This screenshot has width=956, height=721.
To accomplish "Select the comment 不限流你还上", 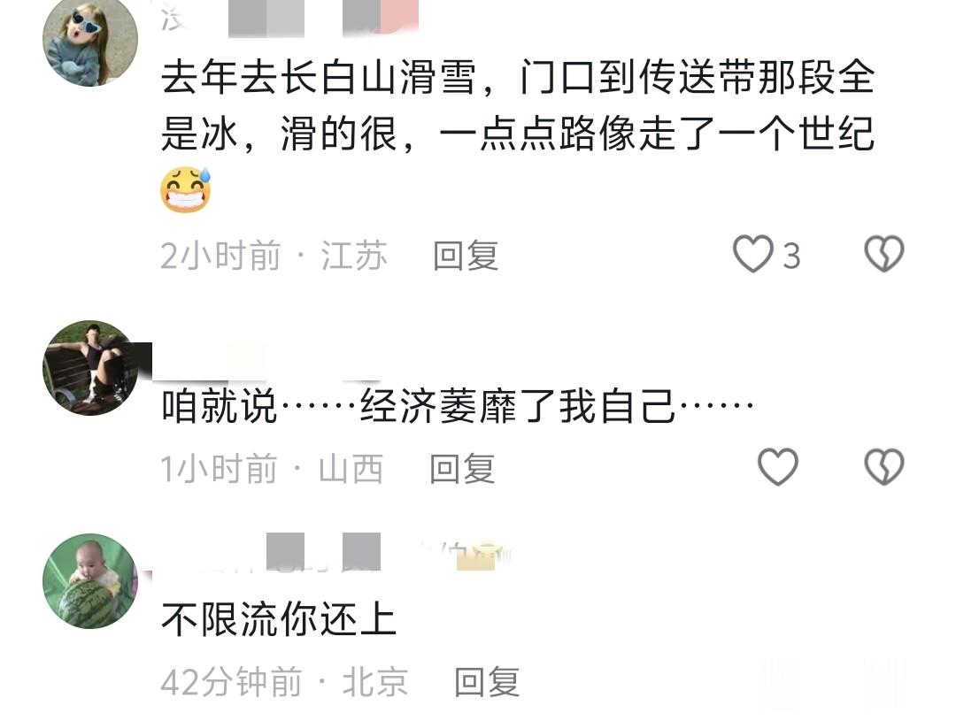I will (x=279, y=619).
